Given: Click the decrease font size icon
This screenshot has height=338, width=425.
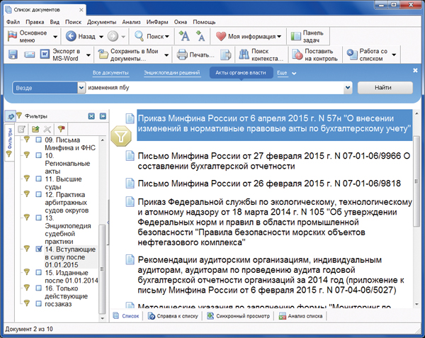Looking at the screenshot, I should pos(200,36).
